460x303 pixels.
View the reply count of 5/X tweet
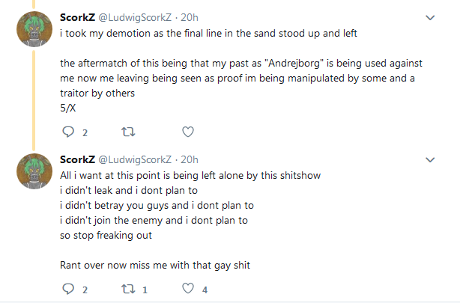85,132
